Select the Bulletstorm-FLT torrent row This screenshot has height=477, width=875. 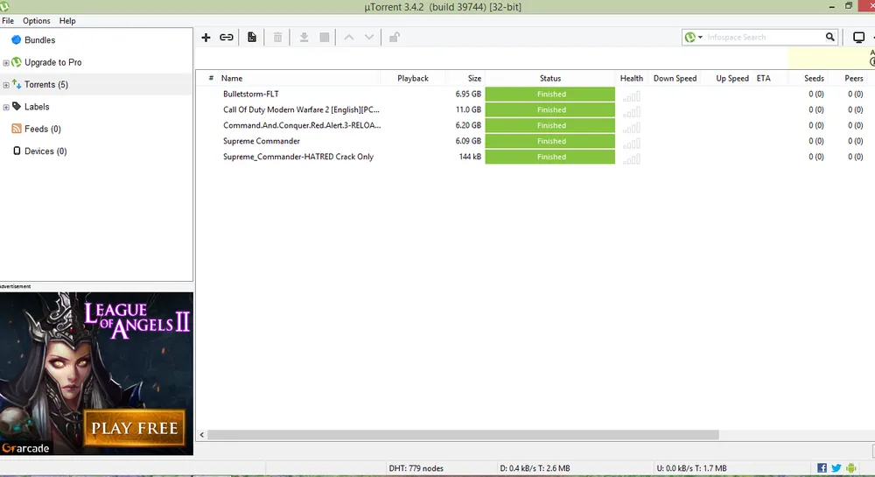coord(250,95)
